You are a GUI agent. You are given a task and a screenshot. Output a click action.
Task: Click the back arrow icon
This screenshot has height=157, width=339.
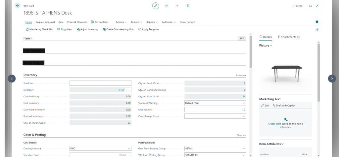pyautogui.click(x=18, y=6)
